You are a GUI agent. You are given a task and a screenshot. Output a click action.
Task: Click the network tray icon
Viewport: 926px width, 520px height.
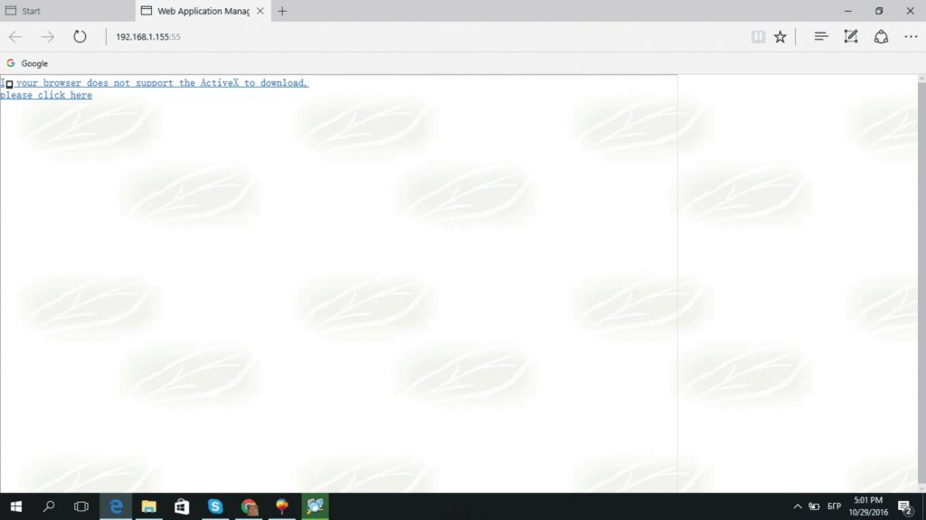(814, 506)
